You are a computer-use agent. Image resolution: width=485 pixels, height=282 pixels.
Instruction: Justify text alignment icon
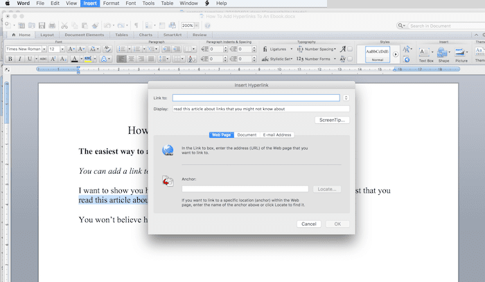(x=151, y=59)
